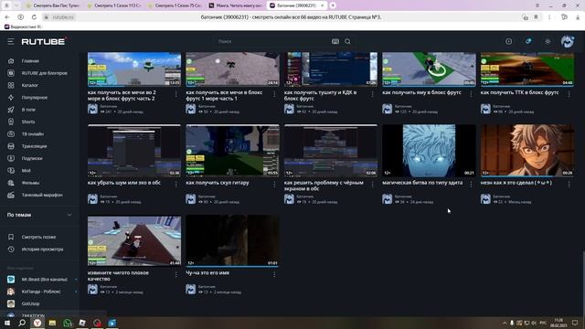Viewport: 585px width, 329px height.
Task: Click the virtual keyboard icon in search
Action: 335,41
